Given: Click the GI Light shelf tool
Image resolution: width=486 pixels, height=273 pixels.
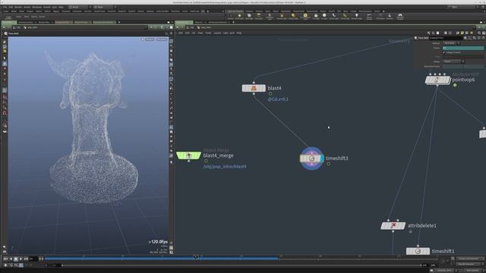Looking at the screenshot, I should click(324, 16).
